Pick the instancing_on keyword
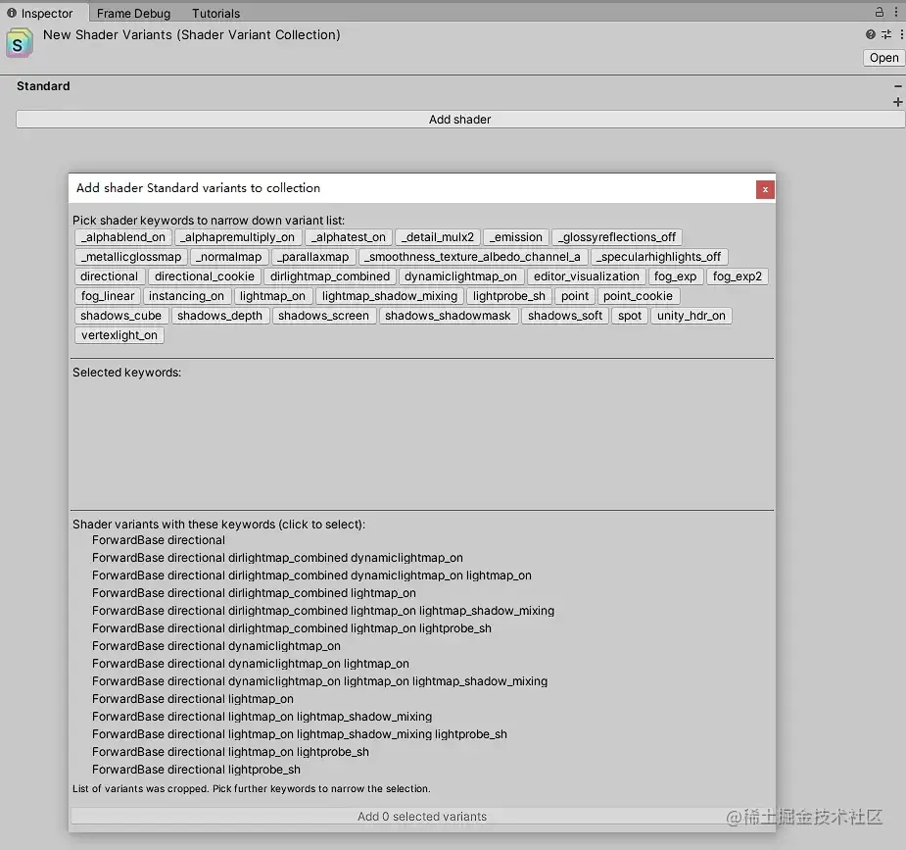Viewport: 906px width, 850px height. click(187, 296)
